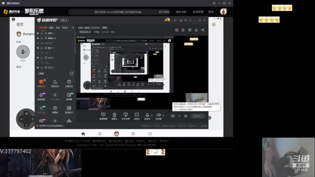This screenshot has height=177, width=315.
Task: Open notifications bell icon above preview
Action: [196, 30]
